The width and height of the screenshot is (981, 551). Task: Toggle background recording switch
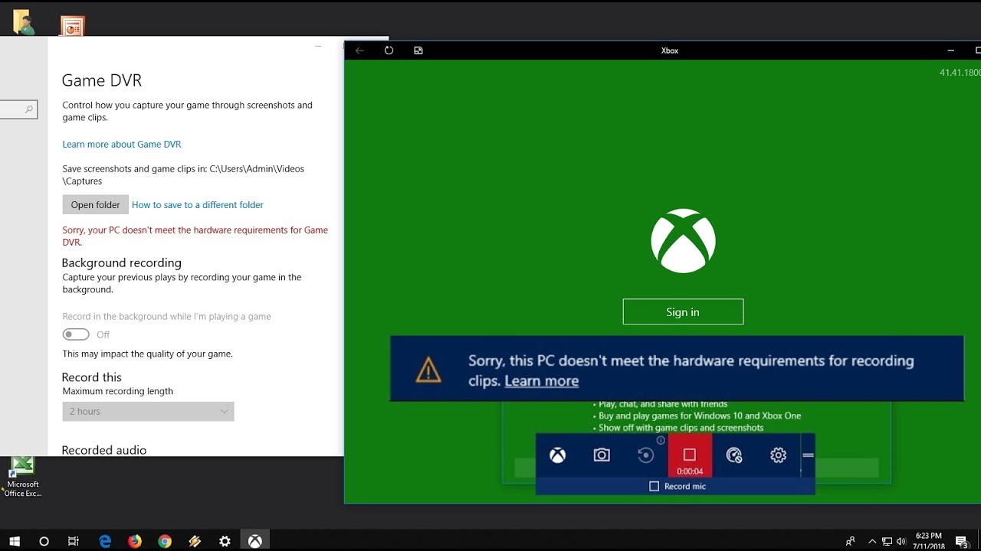click(x=76, y=334)
